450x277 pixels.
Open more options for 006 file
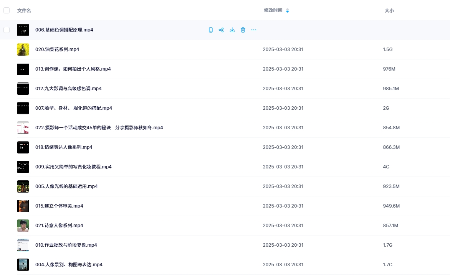click(x=253, y=30)
